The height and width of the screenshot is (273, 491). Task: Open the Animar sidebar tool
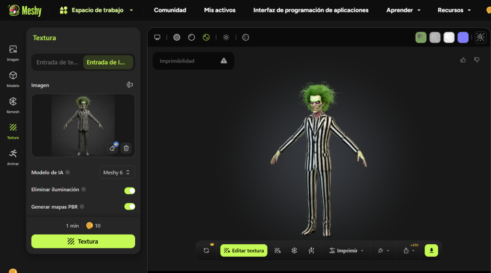(x=13, y=157)
